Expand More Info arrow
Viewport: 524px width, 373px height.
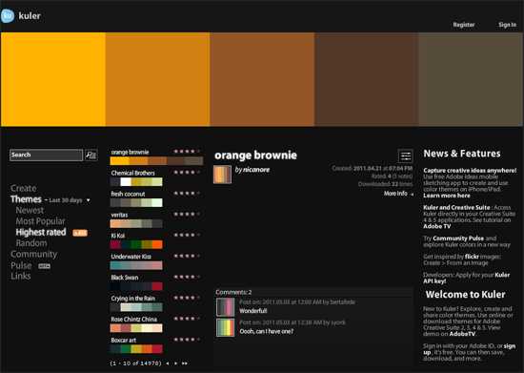[x=412, y=194]
